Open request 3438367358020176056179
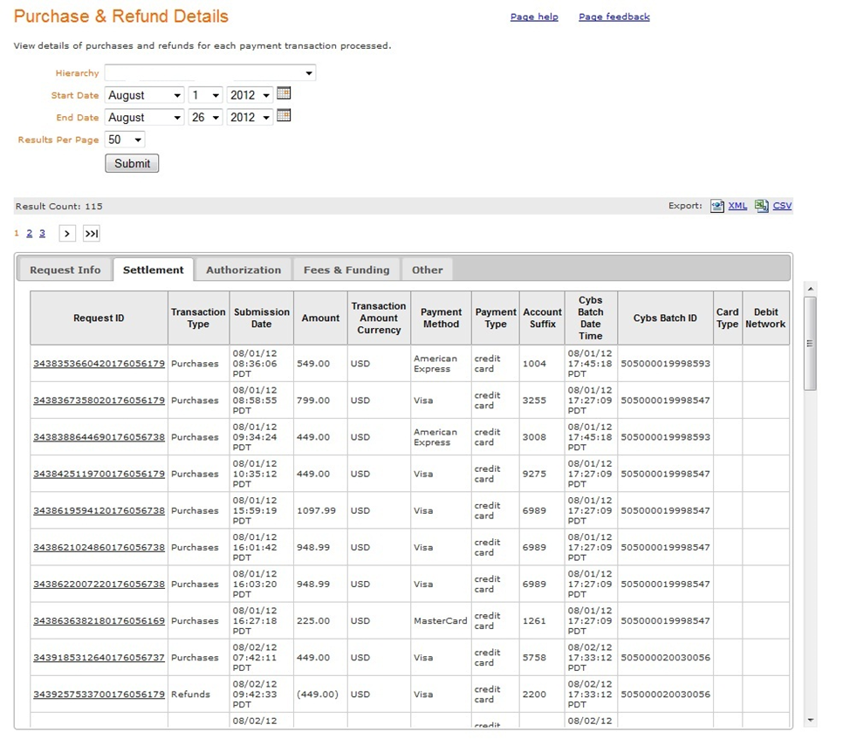 click(99, 400)
